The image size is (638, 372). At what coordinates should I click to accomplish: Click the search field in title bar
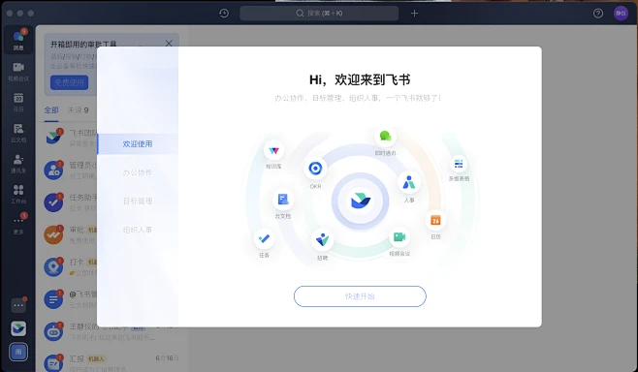pyautogui.click(x=319, y=14)
